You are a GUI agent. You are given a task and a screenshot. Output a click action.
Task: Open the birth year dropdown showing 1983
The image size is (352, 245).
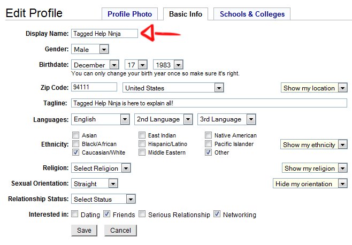[x=168, y=65]
